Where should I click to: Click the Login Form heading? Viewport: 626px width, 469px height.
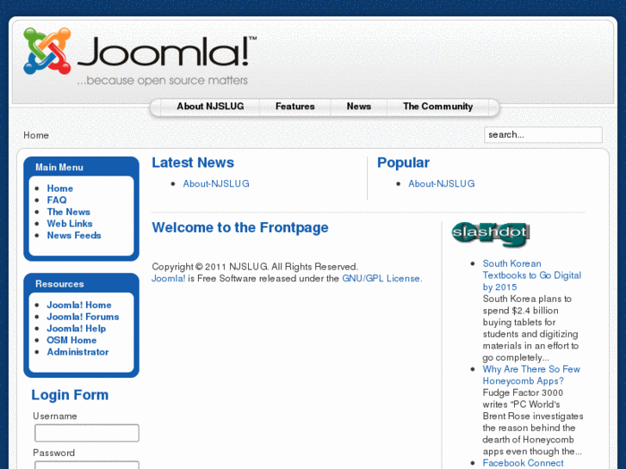[x=70, y=395]
